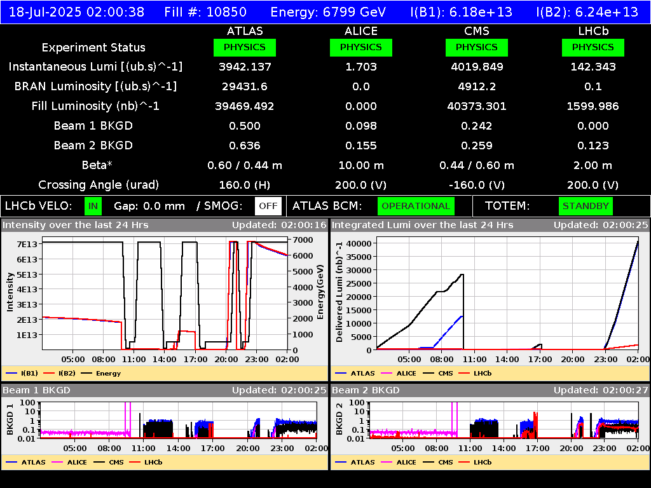This screenshot has height=488, width=651.
Task: Select the Energy: 6799 GeV text
Action: pyautogui.click(x=328, y=12)
